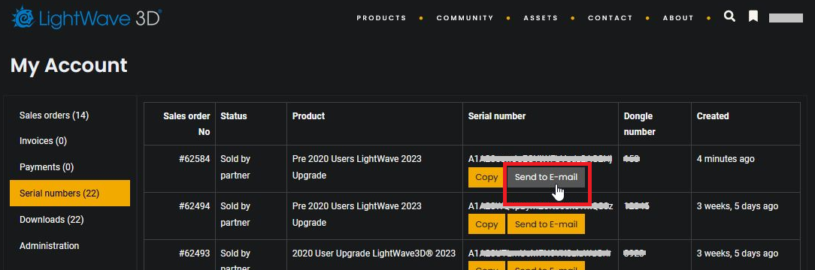The width and height of the screenshot is (815, 270).
Task: Click the blurred dongle number of order #62584
Action: pos(632,158)
